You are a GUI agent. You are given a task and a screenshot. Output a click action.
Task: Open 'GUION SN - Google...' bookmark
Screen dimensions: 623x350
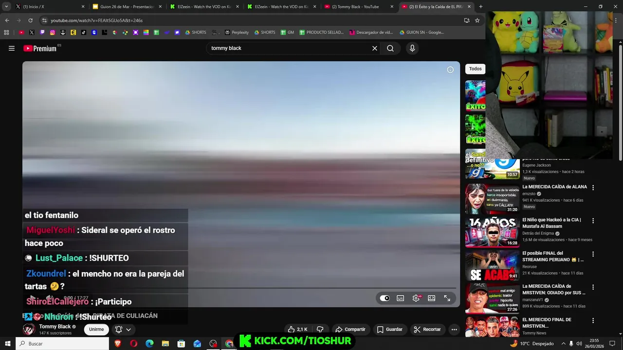421,33
